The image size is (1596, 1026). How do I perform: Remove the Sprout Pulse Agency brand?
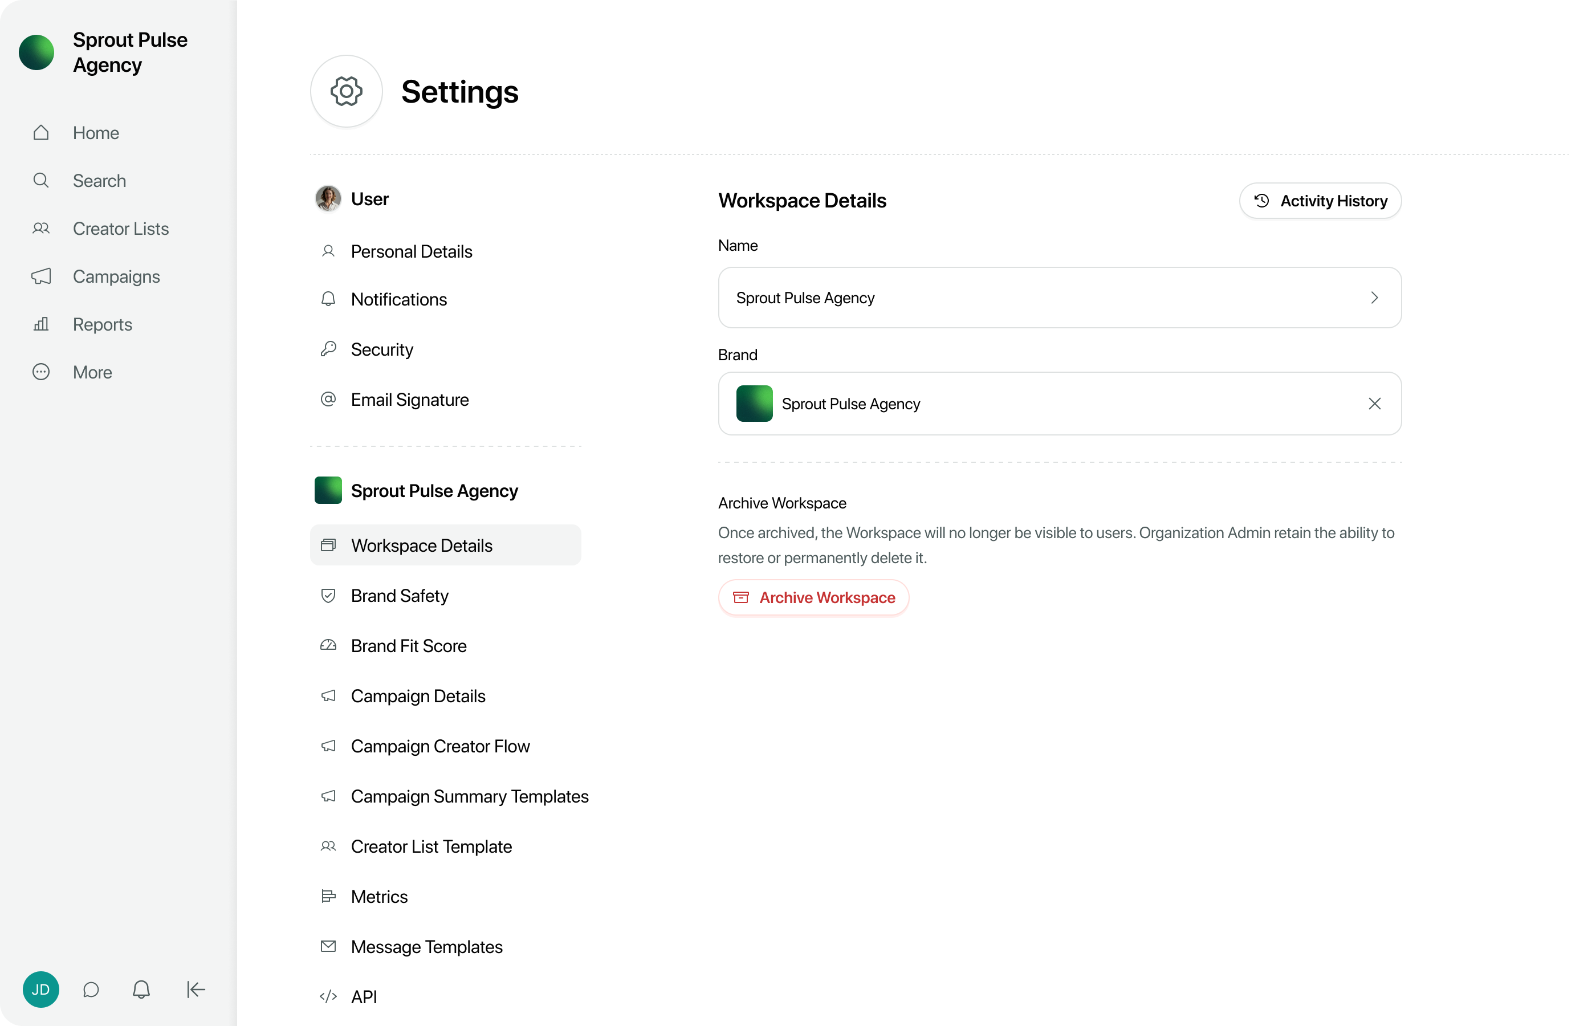pyautogui.click(x=1374, y=404)
